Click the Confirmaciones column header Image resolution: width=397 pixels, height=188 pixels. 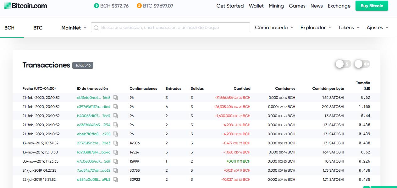143,89
